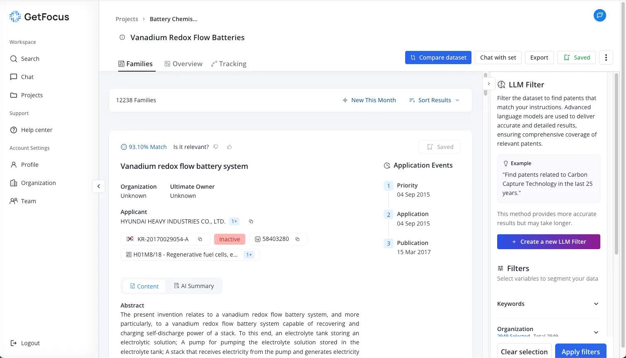Click Clear selection button
The height and width of the screenshot is (358, 626).
(524, 351)
